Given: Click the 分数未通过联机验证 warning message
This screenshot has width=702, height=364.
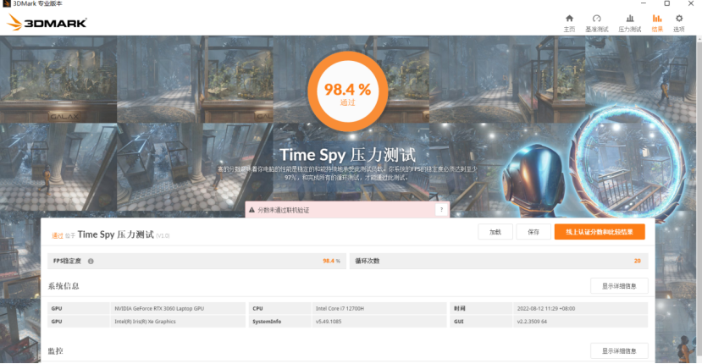Looking at the screenshot, I should (x=284, y=210).
